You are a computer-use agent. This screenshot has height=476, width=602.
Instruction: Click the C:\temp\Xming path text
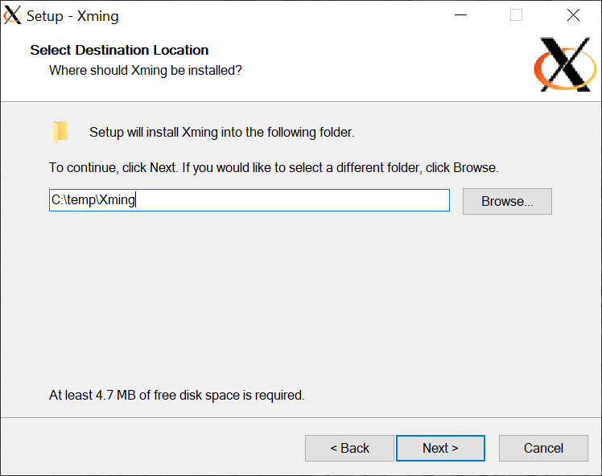tap(93, 200)
